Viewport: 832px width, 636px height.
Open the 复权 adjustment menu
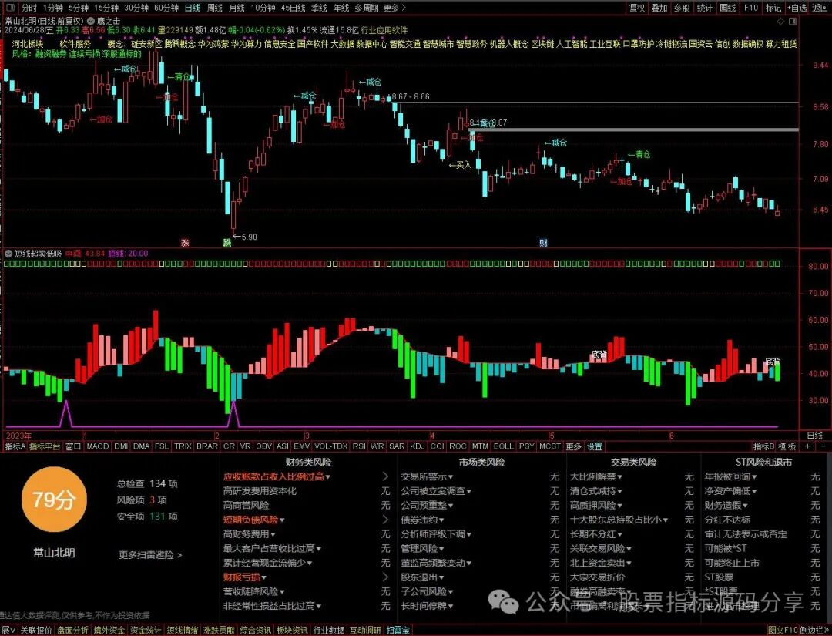coord(637,8)
